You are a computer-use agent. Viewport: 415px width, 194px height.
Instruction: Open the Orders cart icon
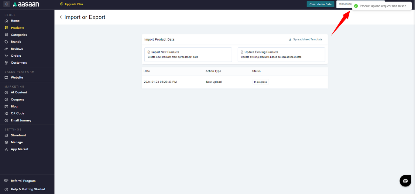[6, 56]
